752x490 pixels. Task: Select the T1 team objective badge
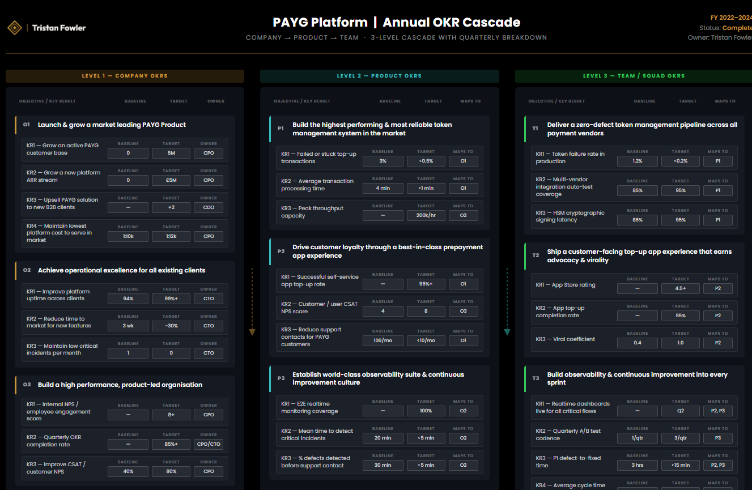[535, 129]
